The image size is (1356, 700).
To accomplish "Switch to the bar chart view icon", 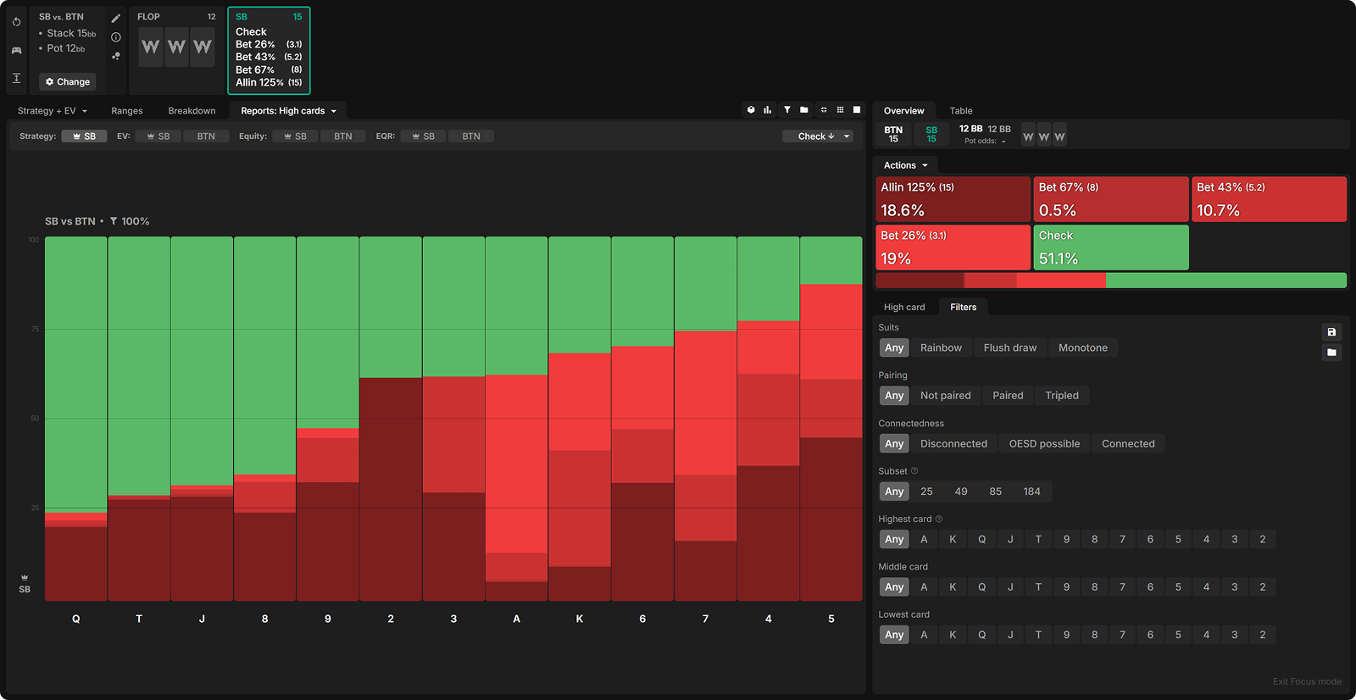I will [768, 110].
